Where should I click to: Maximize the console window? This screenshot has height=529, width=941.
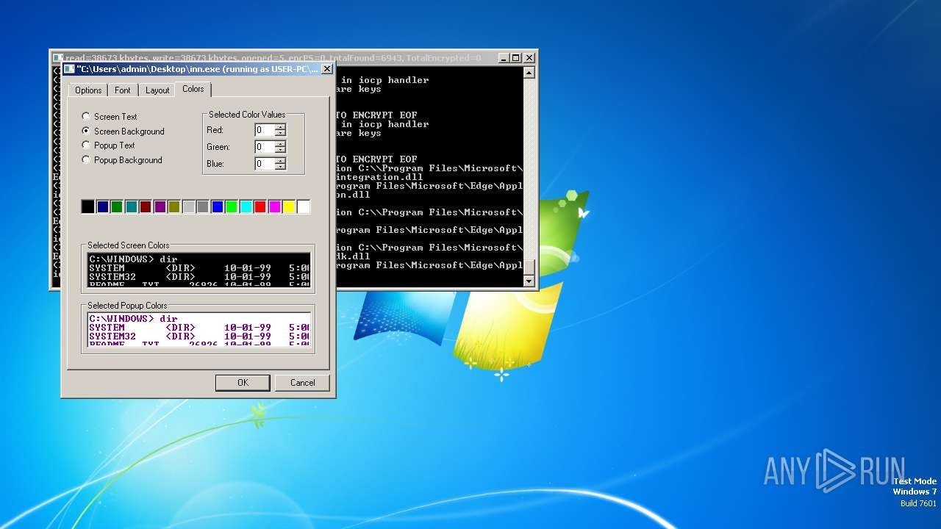tap(515, 58)
